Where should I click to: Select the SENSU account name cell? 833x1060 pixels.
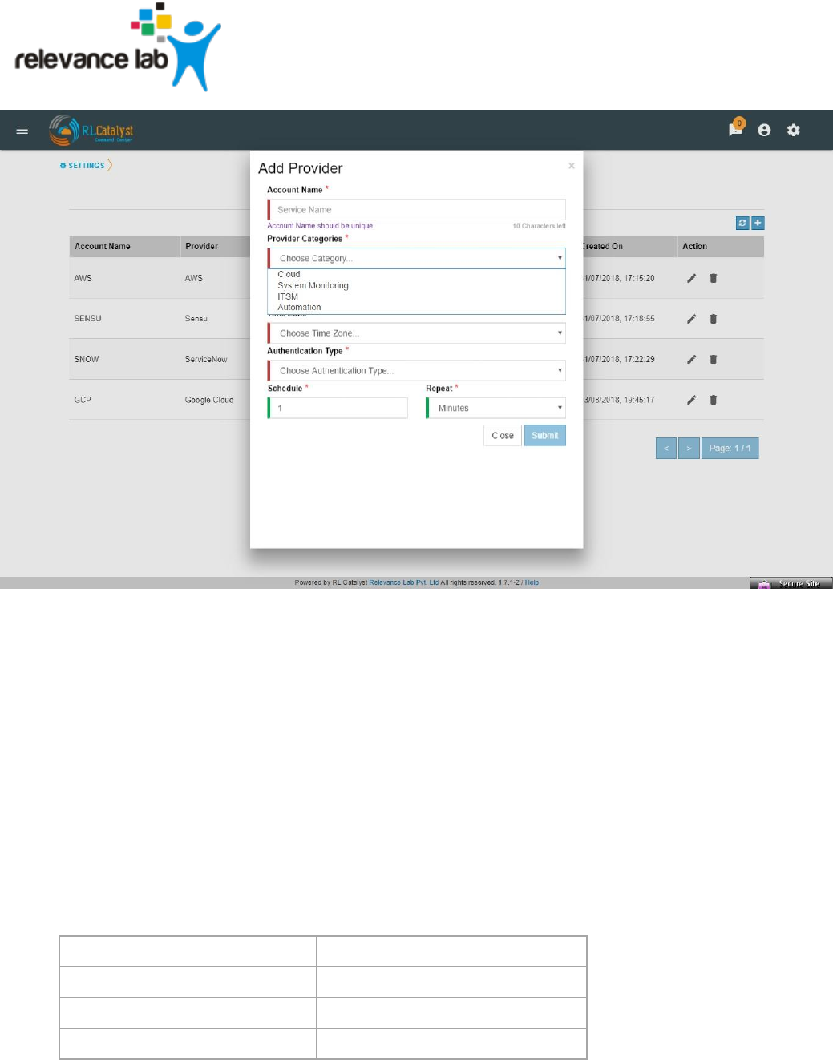(87, 318)
